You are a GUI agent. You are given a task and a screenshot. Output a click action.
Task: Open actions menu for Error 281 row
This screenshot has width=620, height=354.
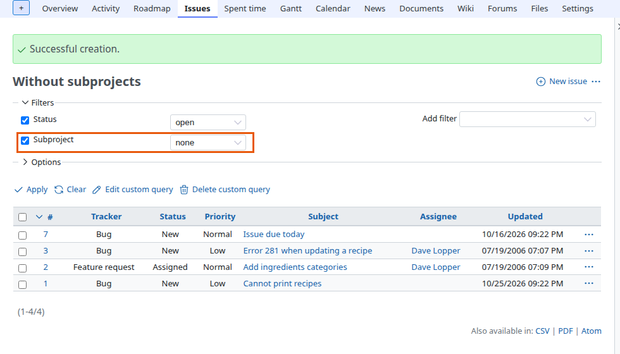pyautogui.click(x=589, y=251)
